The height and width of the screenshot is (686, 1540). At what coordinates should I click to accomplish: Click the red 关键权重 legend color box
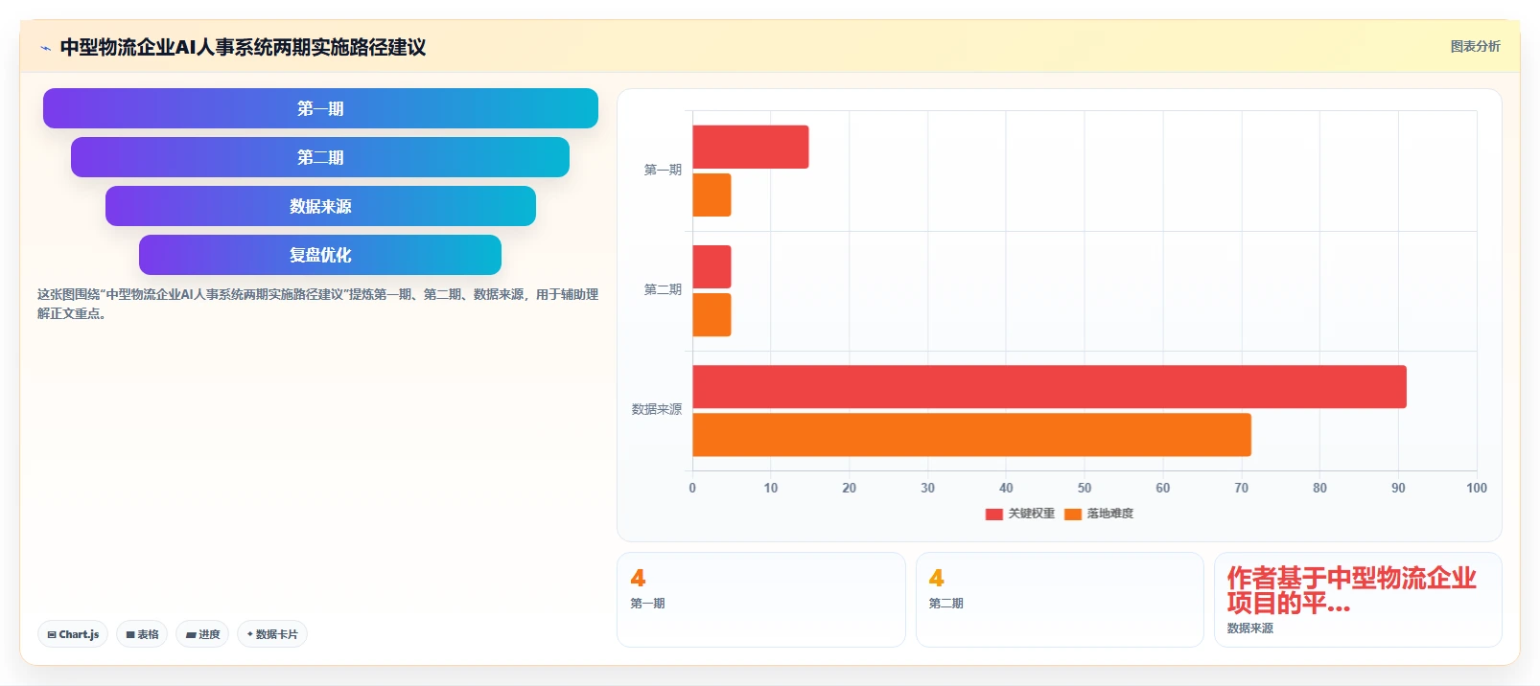[994, 514]
